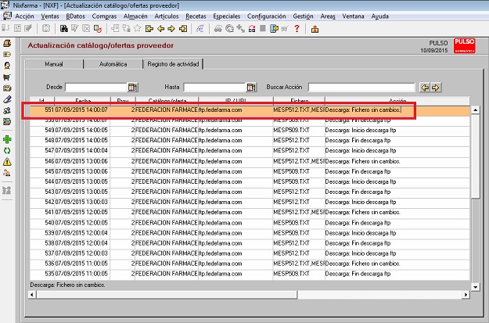The image size is (489, 323).
Task: Open the Recetas menu
Action: pos(196,16)
